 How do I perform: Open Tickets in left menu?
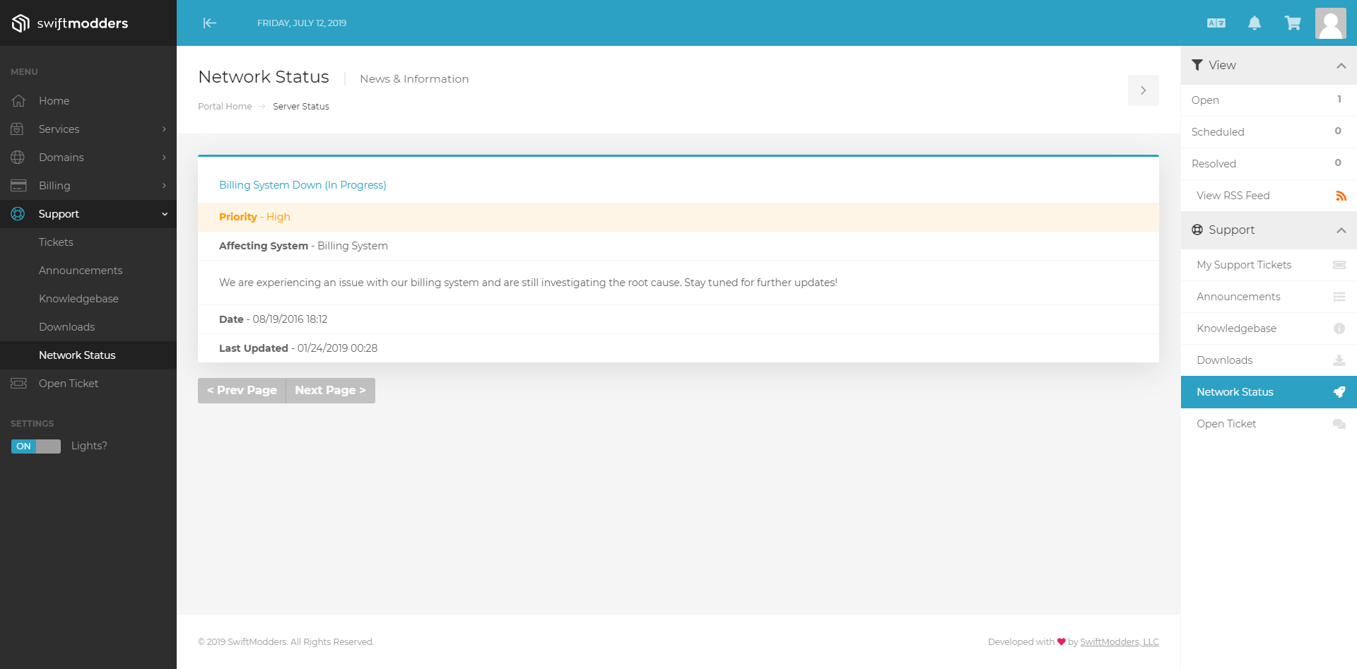tap(56, 242)
